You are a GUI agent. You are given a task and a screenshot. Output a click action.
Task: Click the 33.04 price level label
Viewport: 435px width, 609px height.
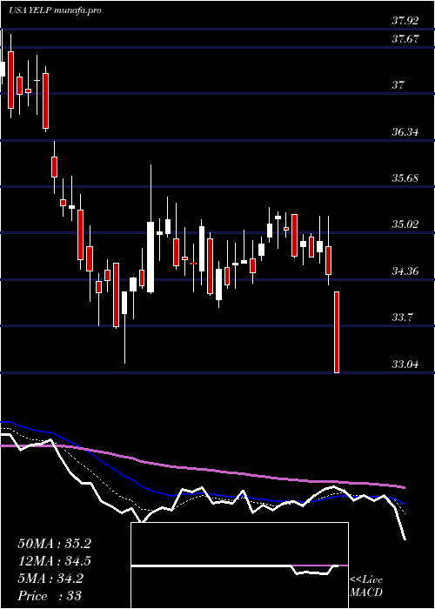405,365
